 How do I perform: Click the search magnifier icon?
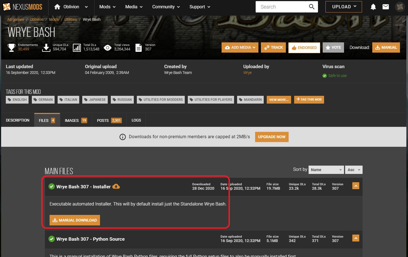pyautogui.click(x=312, y=7)
